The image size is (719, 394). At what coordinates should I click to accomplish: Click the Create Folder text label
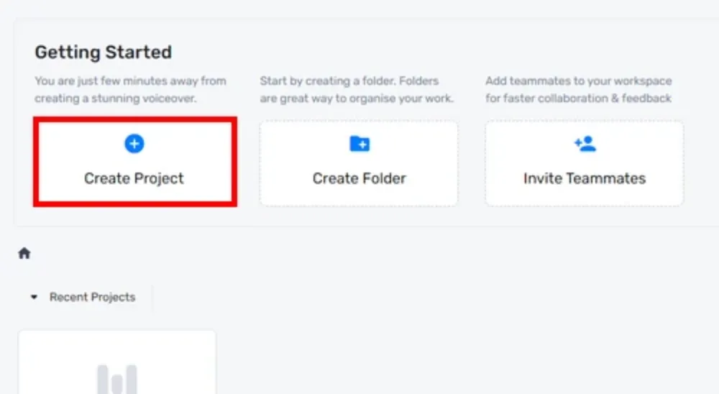(x=359, y=178)
